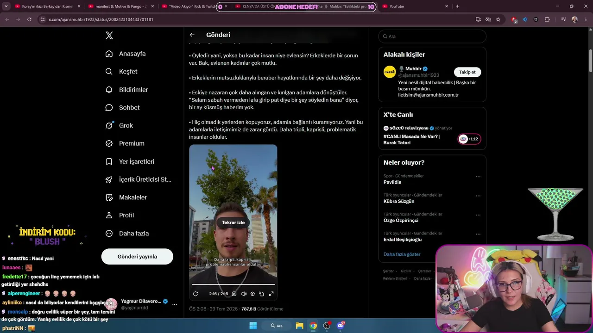Screen dimensions: 593x333
Task: Open the Premium page
Action: [x=125, y=143]
